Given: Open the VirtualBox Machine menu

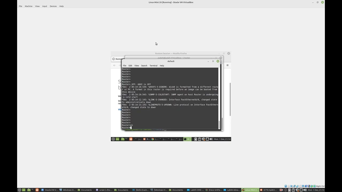Looking at the screenshot, I should (x=29, y=6).
